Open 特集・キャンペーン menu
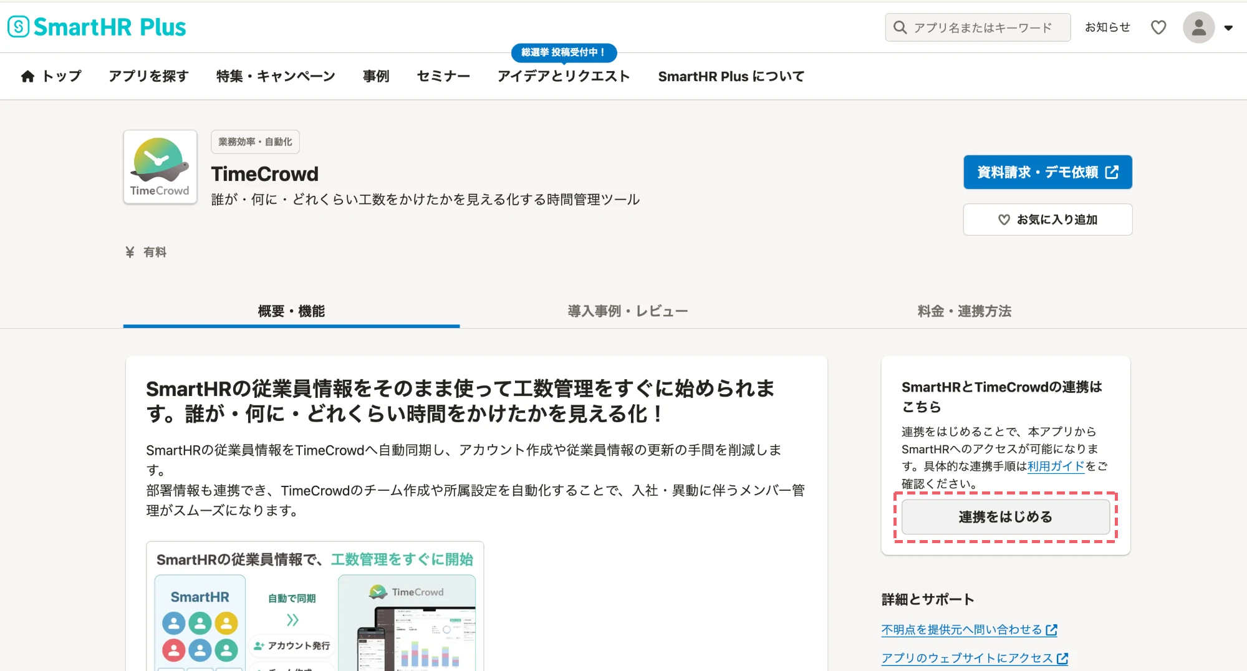 276,76
